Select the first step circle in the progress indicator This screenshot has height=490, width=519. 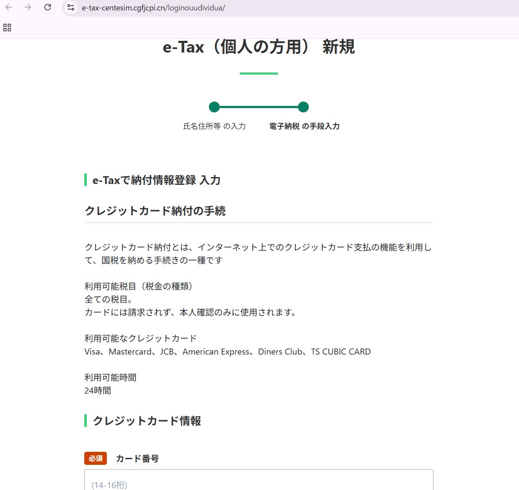214,107
